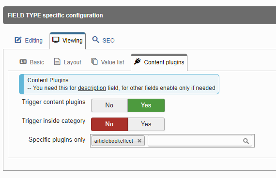
Task: Click the search icon in plugins field
Action: (x=246, y=141)
